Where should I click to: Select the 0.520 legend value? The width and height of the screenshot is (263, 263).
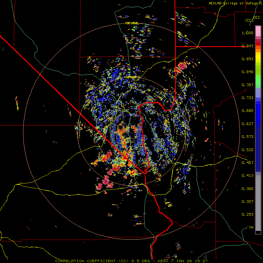(x=248, y=150)
